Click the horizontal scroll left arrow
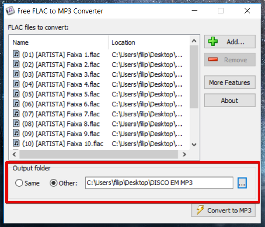This screenshot has width=265, height=227. click(14, 154)
